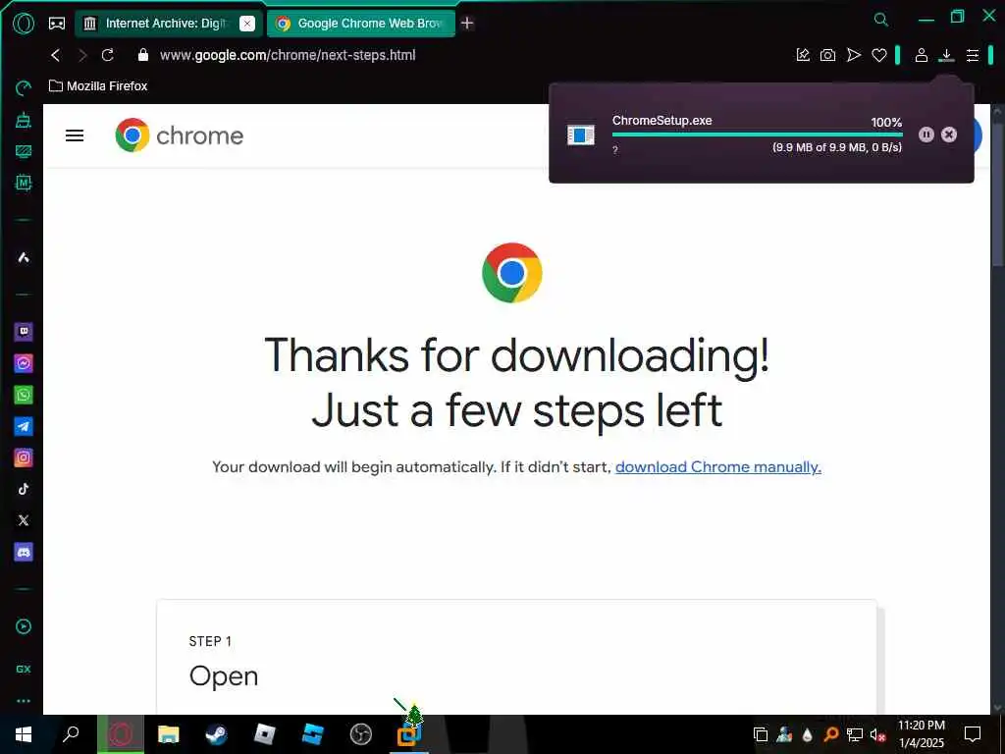Open Instagram in the sidebar
This screenshot has width=1005, height=754.
(x=24, y=458)
